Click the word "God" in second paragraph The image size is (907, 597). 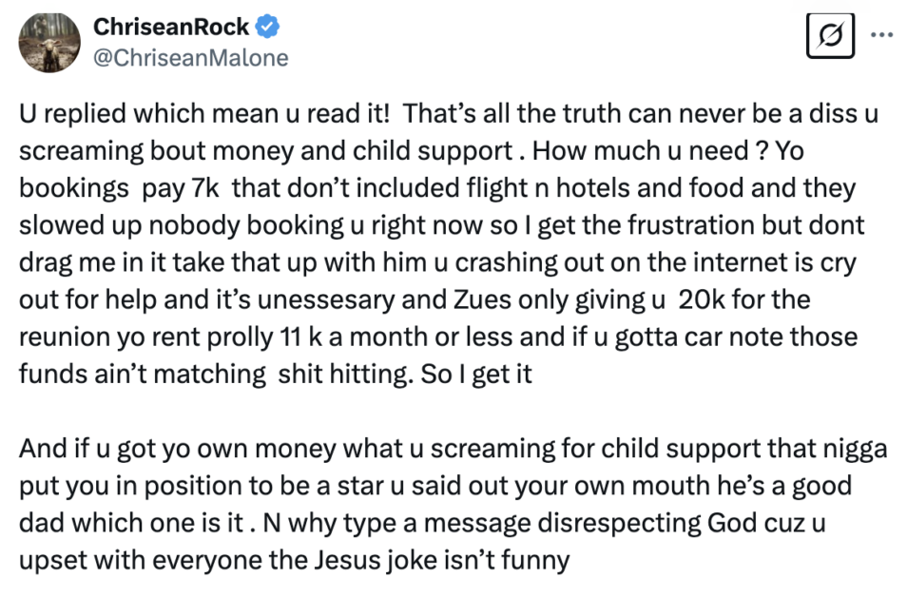pos(732,523)
